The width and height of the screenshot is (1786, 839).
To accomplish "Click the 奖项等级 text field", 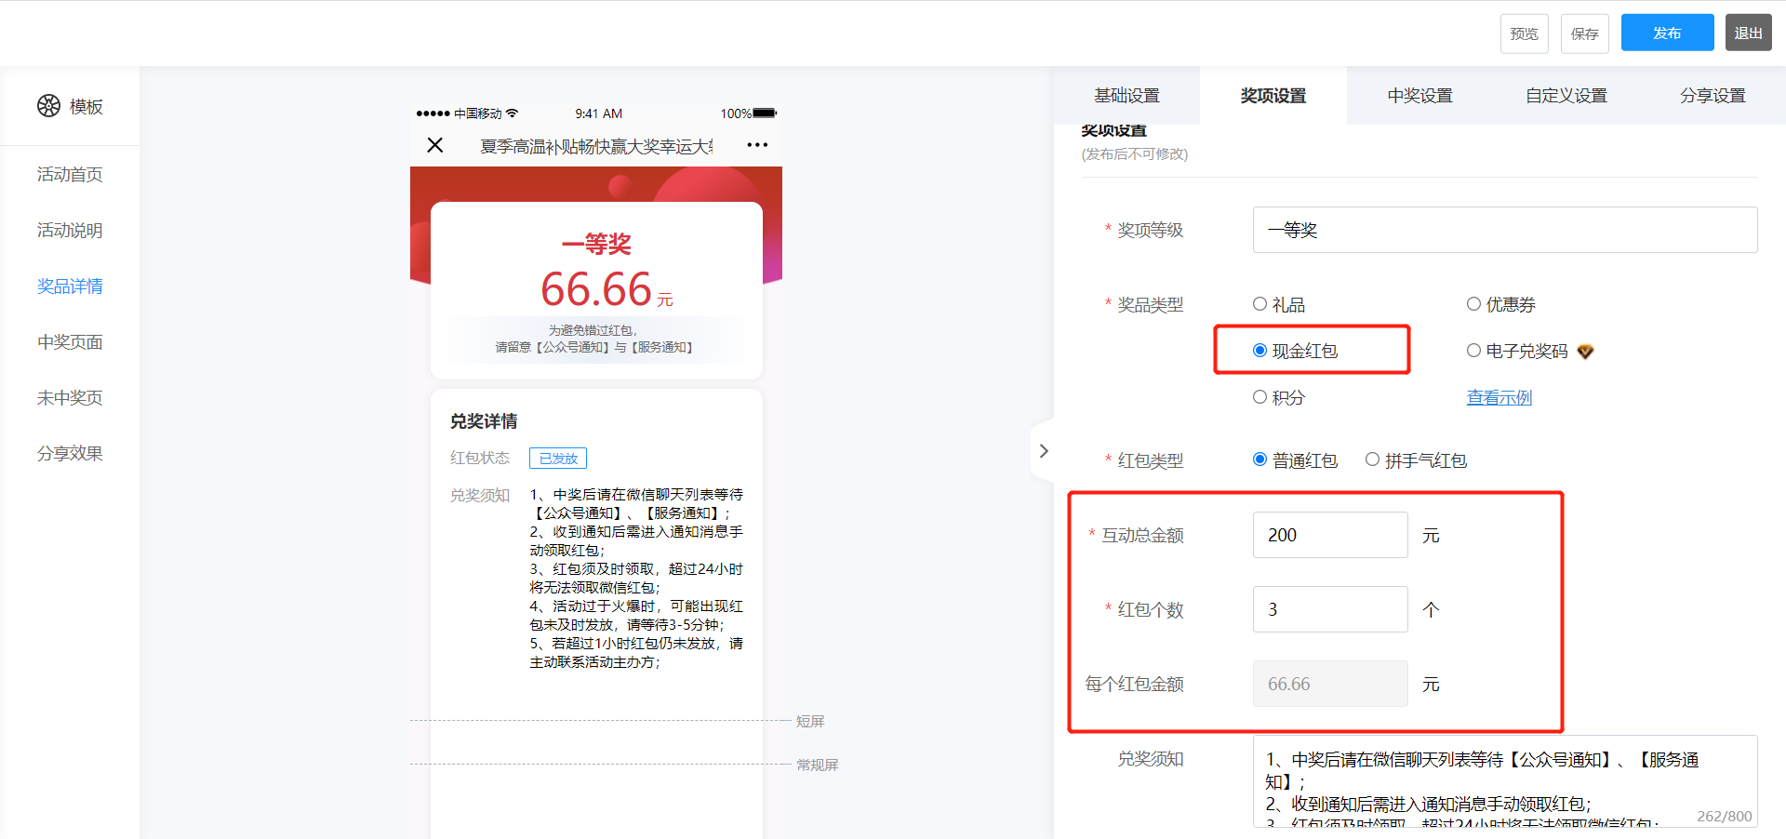I will pos(1504,230).
